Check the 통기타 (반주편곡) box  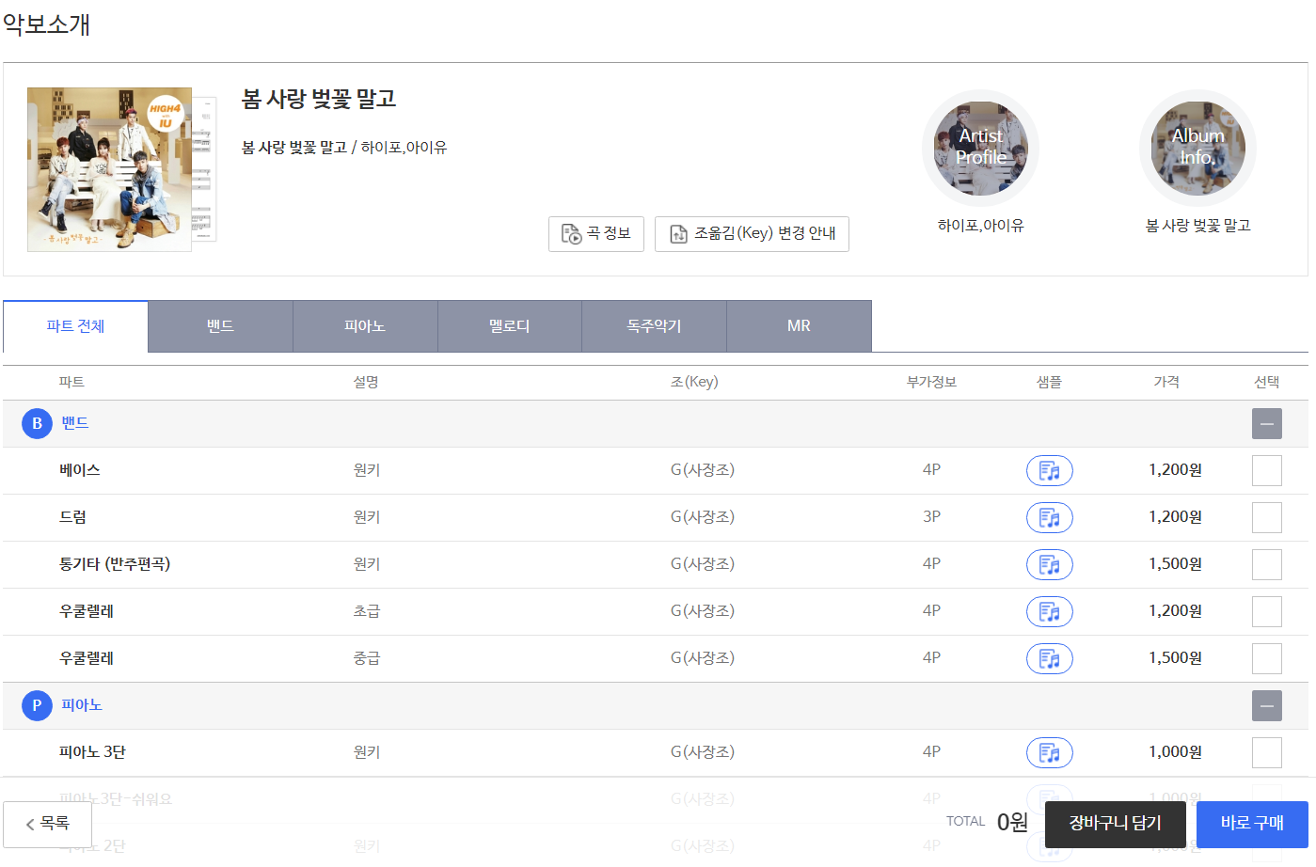(x=1266, y=564)
